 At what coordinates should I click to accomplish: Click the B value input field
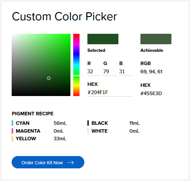[x=126, y=72]
